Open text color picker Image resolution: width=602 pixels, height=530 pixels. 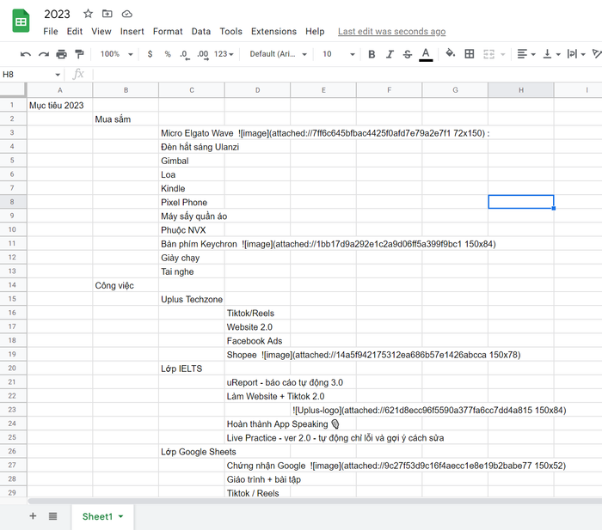click(x=426, y=54)
